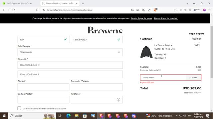Click the Browns logo
Image resolution: width=213 pixels, height=119 pixels.
[x=105, y=30]
